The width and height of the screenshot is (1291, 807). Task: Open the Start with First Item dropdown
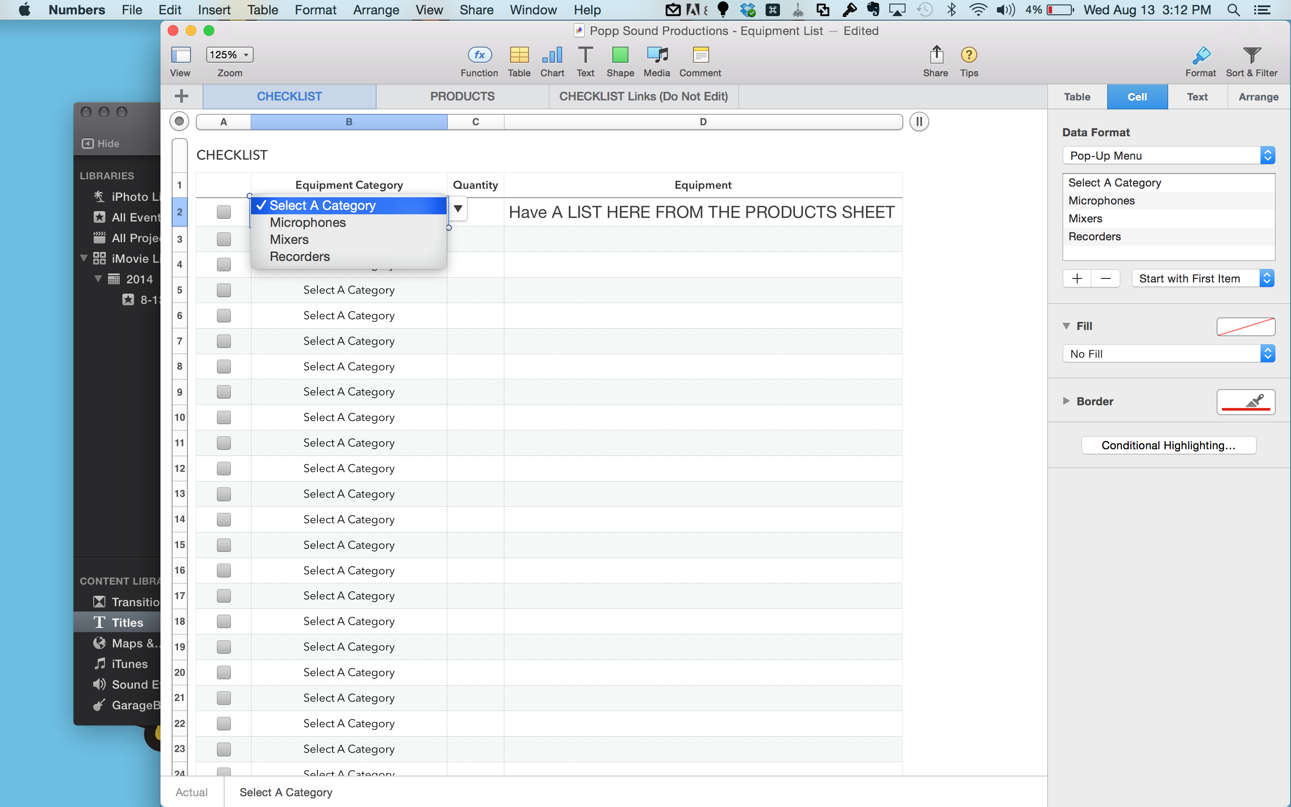pyautogui.click(x=1202, y=278)
